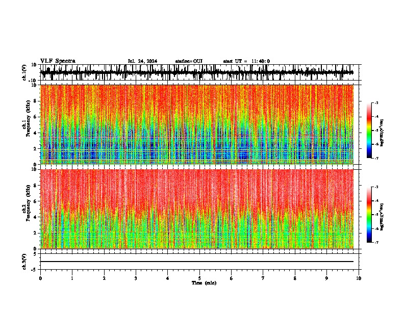The height and width of the screenshot is (312, 404).
Task: Click time axis tick label "5"
Action: 199,278
